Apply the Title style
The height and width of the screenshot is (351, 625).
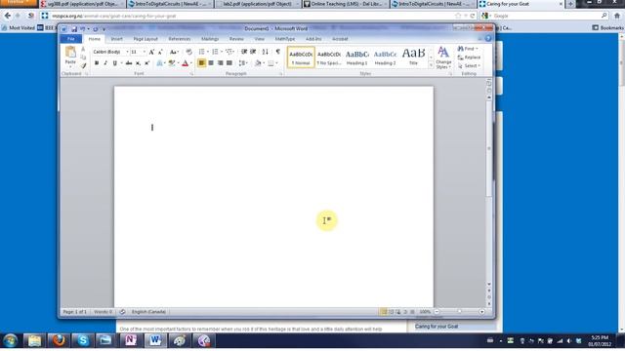click(413, 58)
